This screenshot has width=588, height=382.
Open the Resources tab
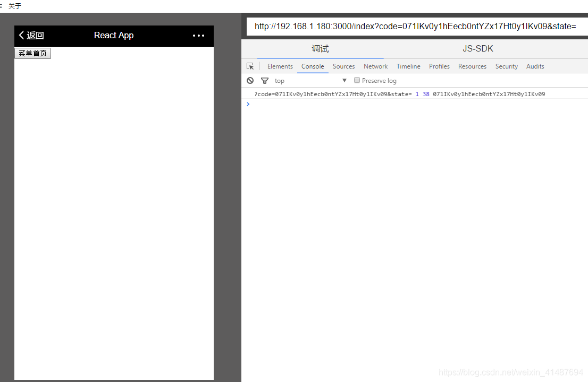pyautogui.click(x=472, y=66)
